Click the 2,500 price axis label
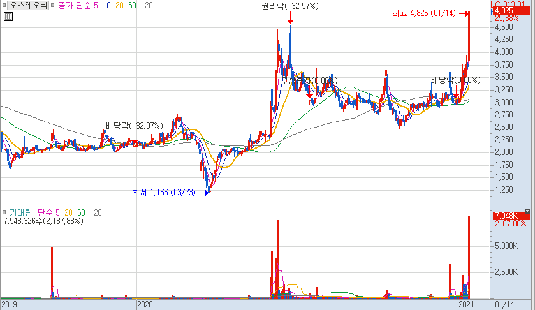 tap(504, 127)
